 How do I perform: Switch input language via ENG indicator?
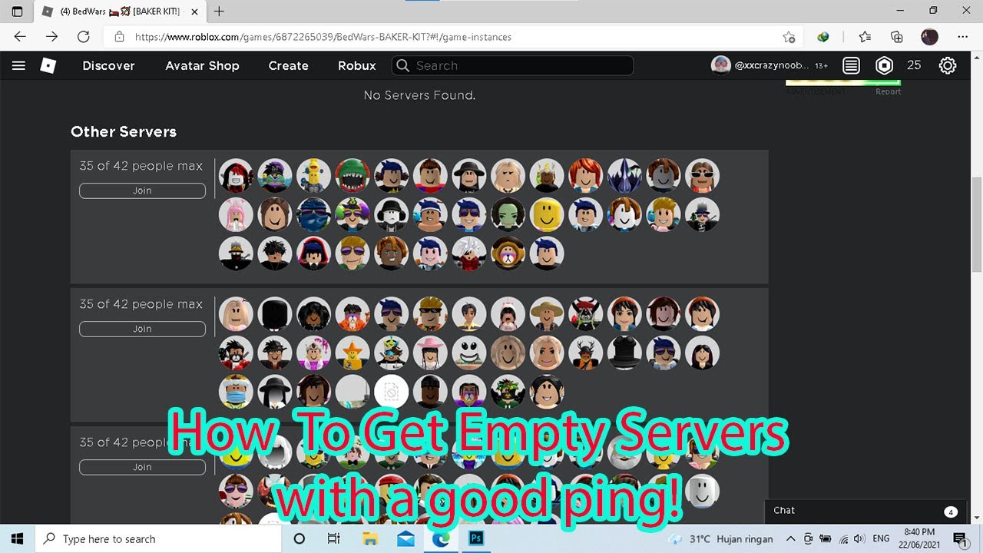(x=881, y=538)
